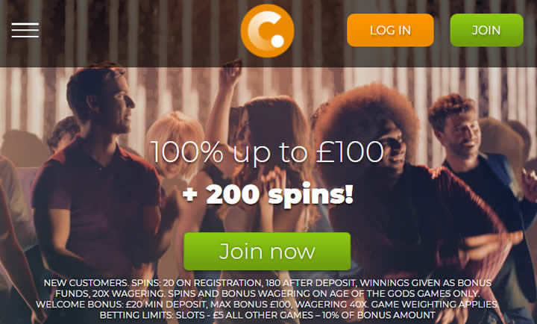
Task: Click the 20X WAGERING terms line
Action: point(268,293)
